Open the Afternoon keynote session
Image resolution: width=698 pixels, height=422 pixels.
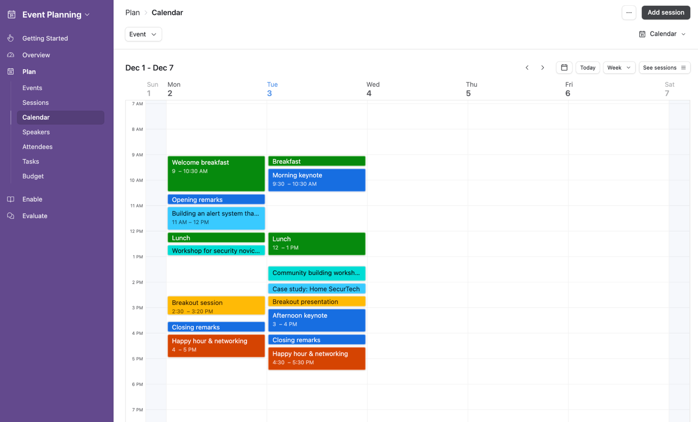click(317, 320)
